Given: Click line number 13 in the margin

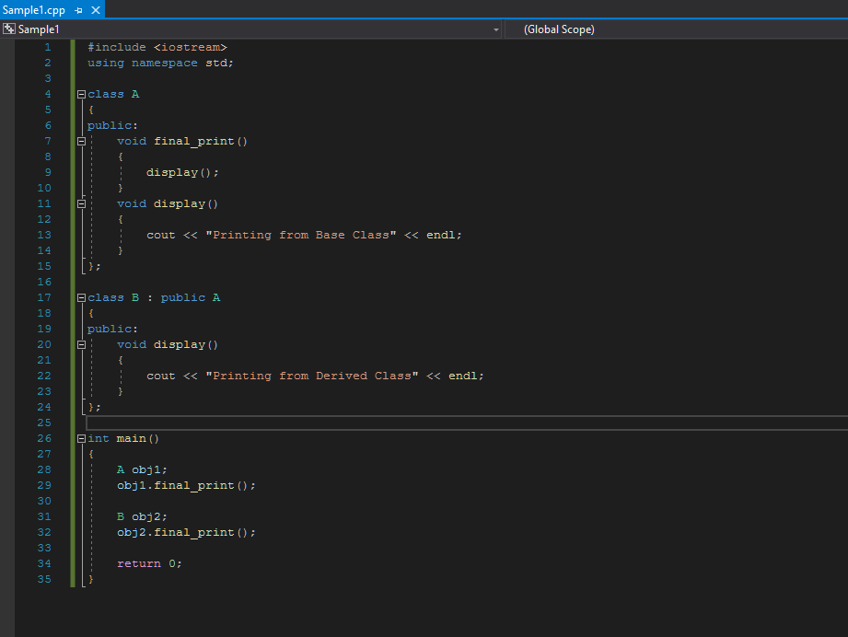Looking at the screenshot, I should tap(45, 235).
